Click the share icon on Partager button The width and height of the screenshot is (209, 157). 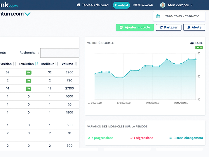tap(161, 27)
